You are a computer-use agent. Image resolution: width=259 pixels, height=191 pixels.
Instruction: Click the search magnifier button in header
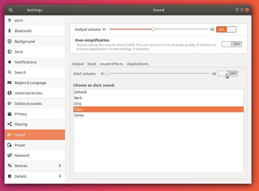coord(11,10)
